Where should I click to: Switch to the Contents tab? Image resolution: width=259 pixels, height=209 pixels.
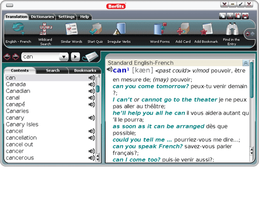[x=20, y=70]
